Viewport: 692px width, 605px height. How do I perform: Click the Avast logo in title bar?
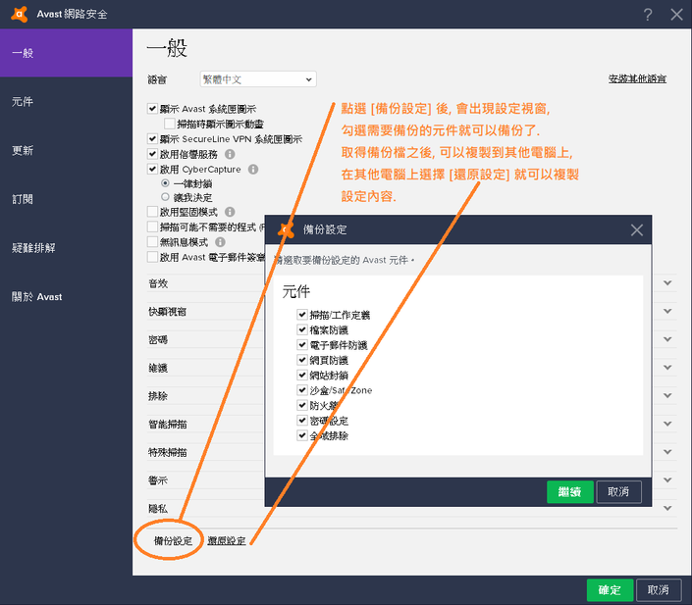19,14
